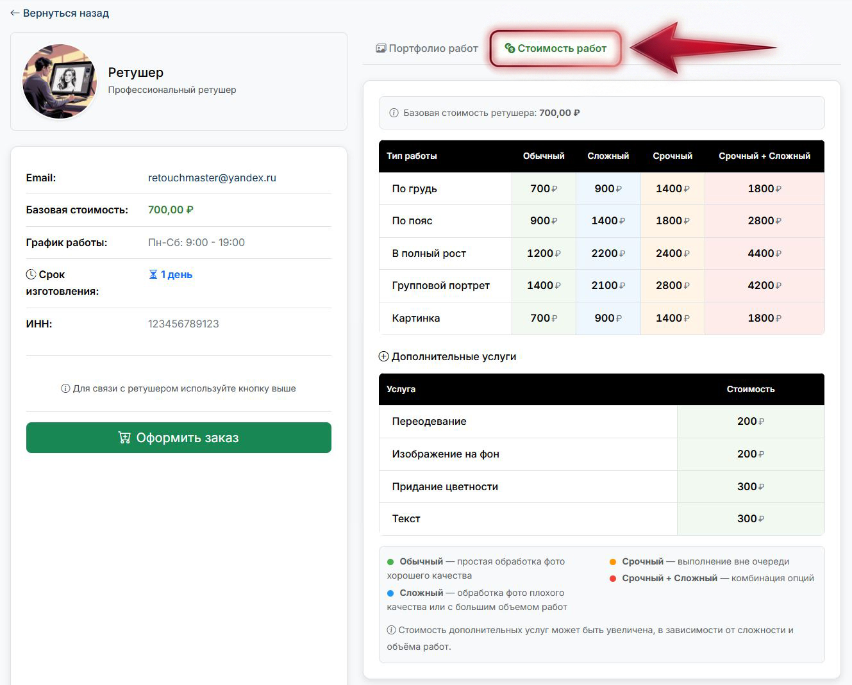852x685 pixels.
Task: Click the back arrow icon
Action: [15, 13]
